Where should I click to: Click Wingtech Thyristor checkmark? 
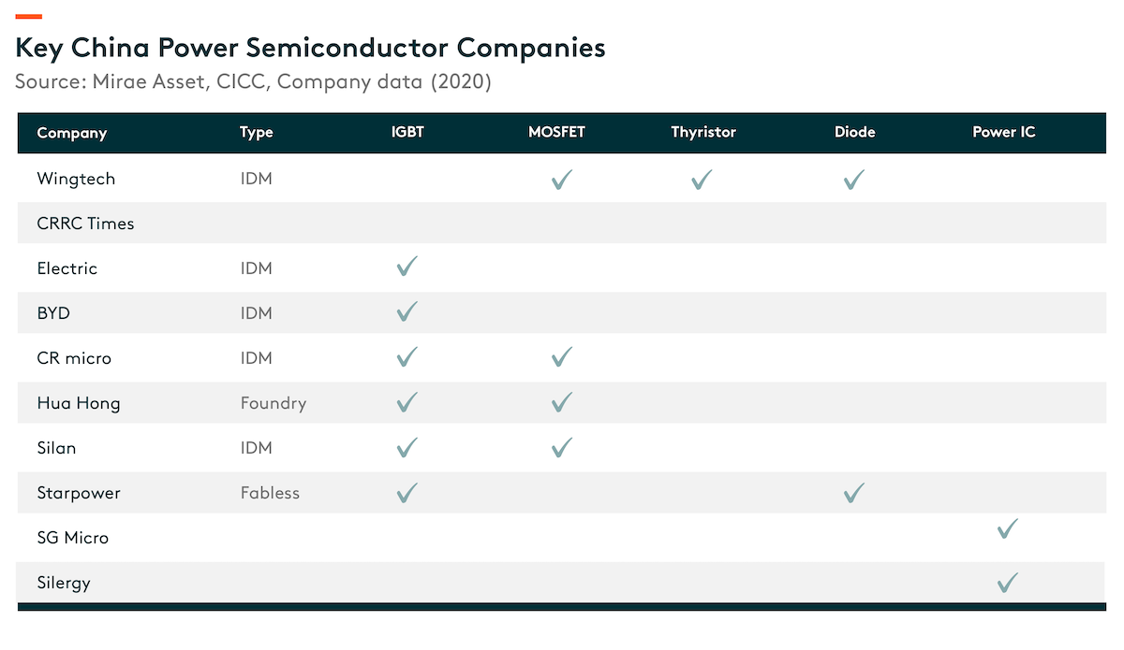click(x=702, y=179)
